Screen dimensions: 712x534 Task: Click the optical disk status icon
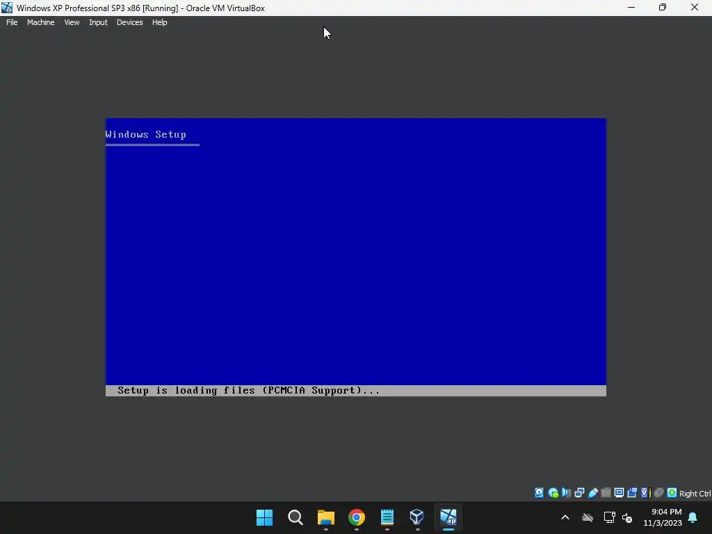[553, 493]
